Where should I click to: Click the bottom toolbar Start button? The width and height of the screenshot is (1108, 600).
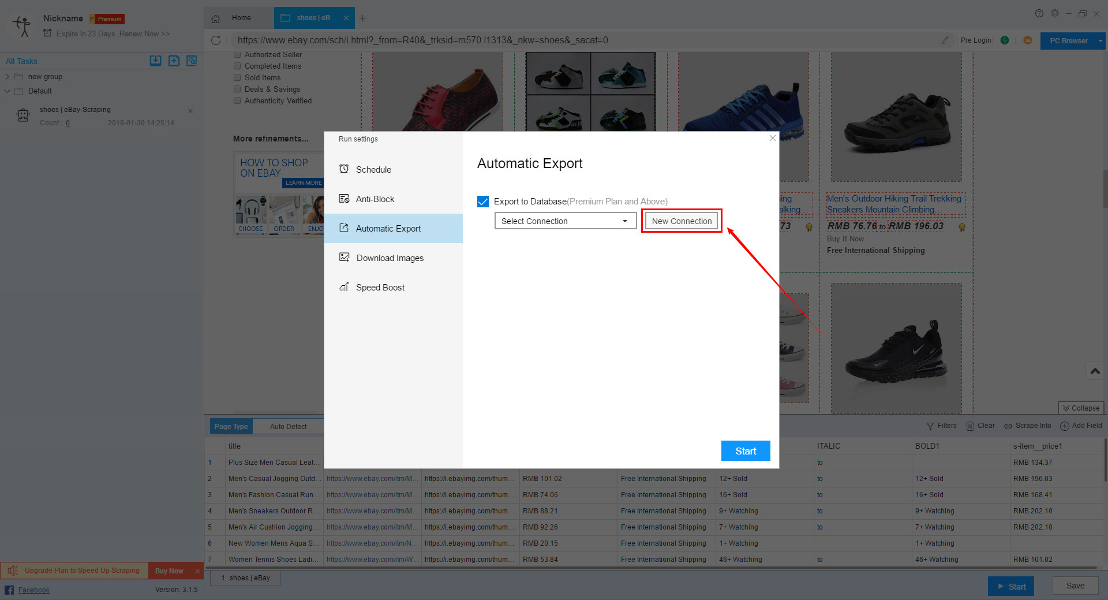tap(1011, 586)
